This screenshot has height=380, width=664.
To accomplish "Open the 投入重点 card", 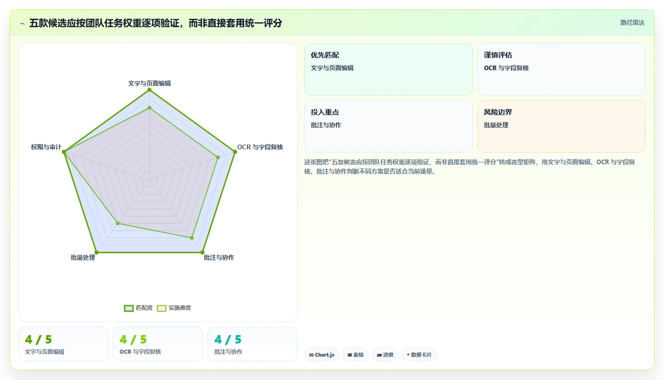I will click(388, 126).
